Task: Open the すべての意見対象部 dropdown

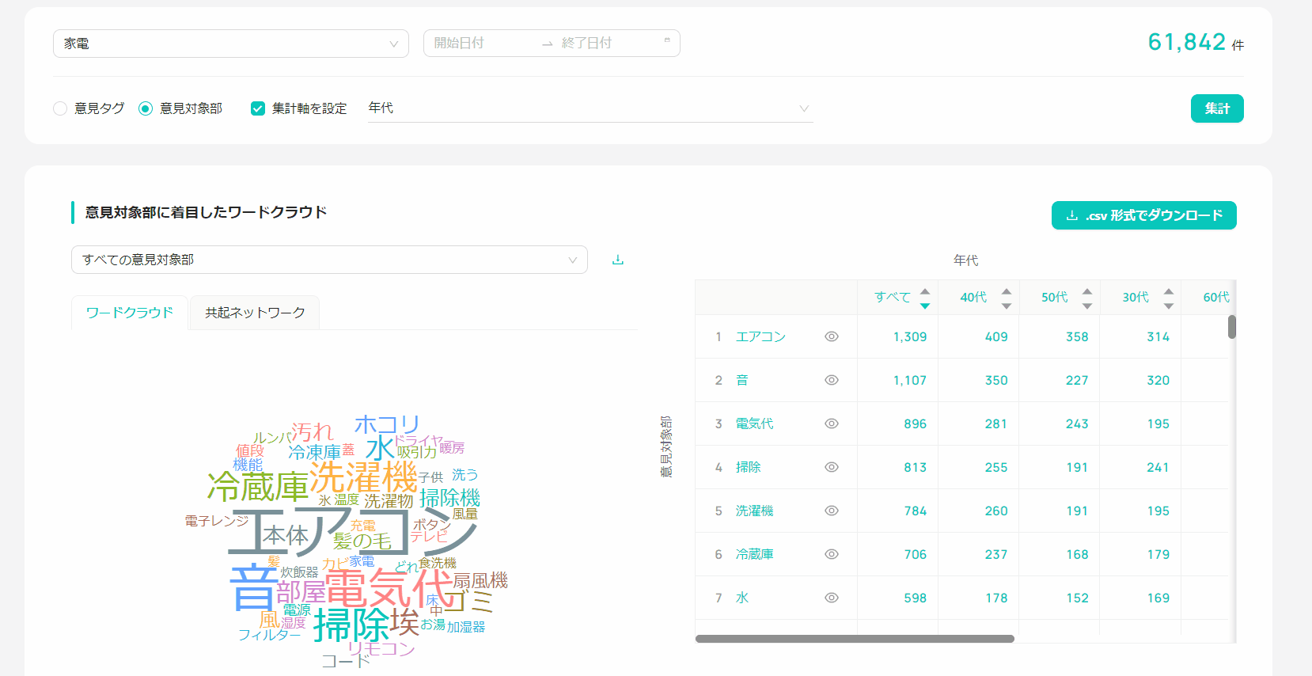Action: 329,260
